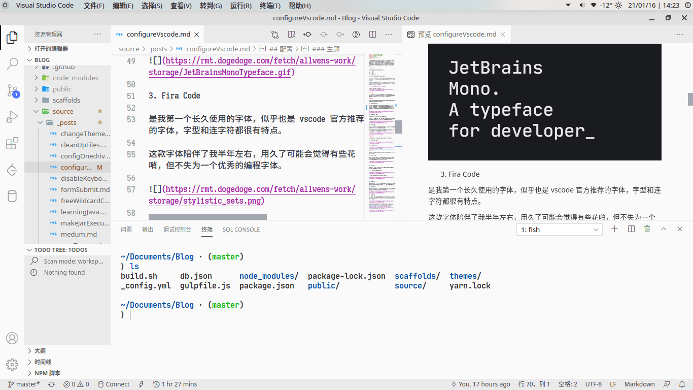
Task: Switch to the 调试控制台 panel tab
Action: 177,230
